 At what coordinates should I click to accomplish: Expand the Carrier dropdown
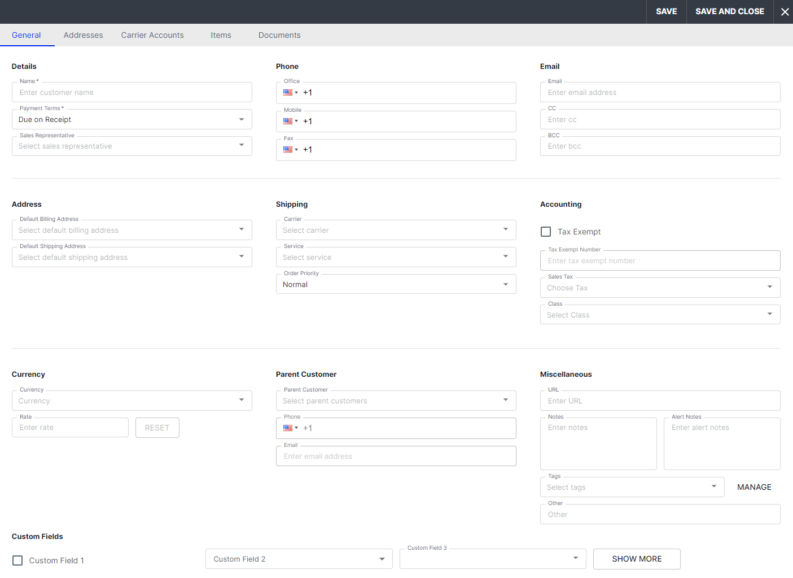pyautogui.click(x=396, y=230)
